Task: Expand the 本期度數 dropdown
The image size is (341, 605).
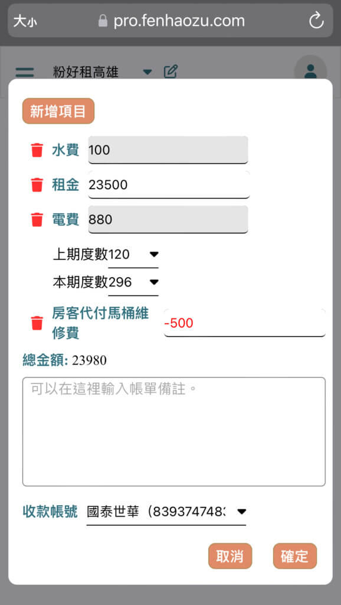Action: (x=133, y=282)
